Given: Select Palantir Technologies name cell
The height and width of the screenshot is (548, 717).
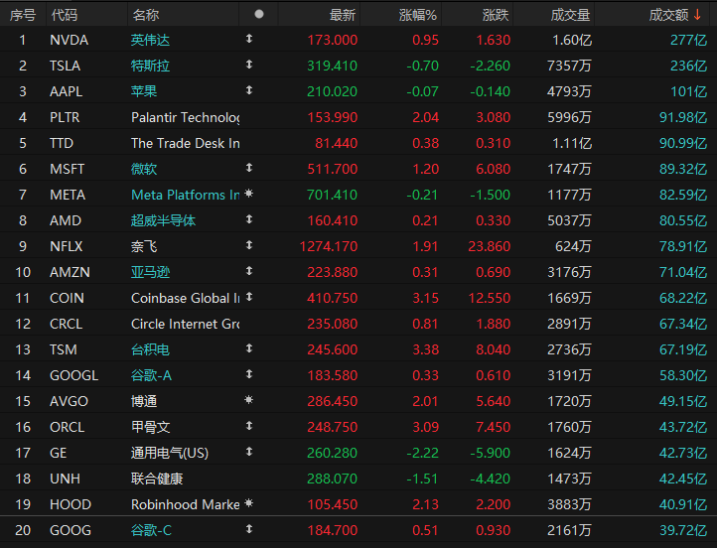Looking at the screenshot, I should (185, 117).
